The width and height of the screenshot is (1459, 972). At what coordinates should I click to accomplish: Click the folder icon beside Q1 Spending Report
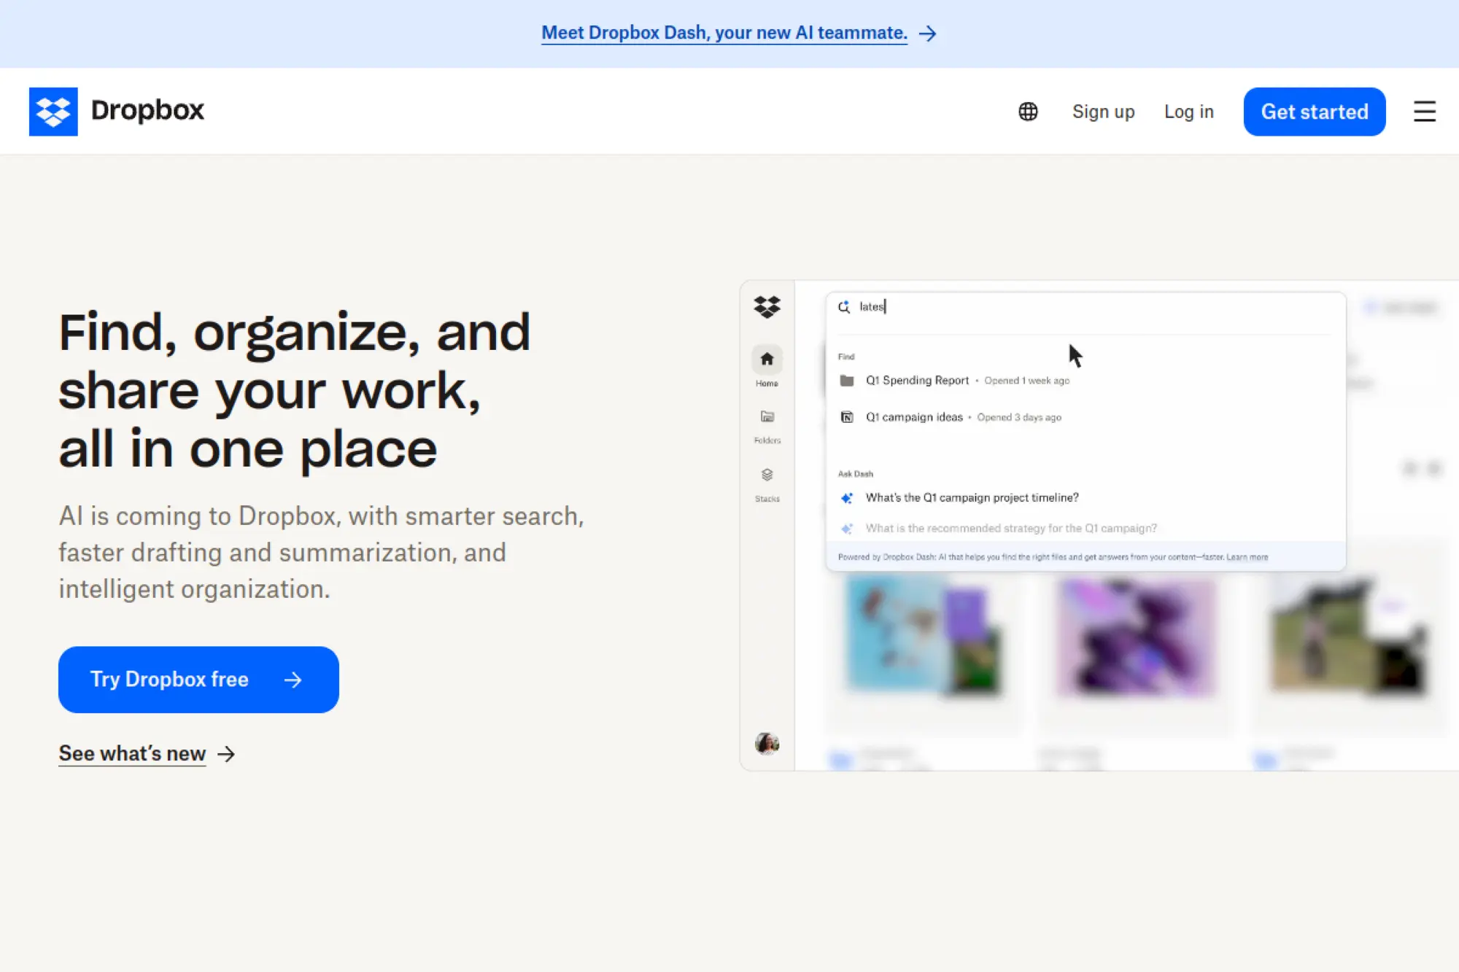(x=847, y=380)
